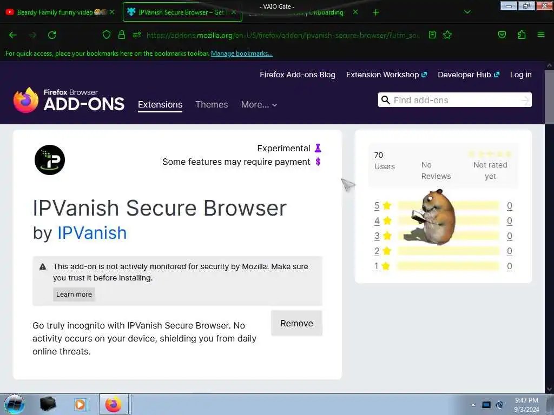The height and width of the screenshot is (415, 554).
Task: Click the page vertical scrollbar thumb
Action: 549,97
